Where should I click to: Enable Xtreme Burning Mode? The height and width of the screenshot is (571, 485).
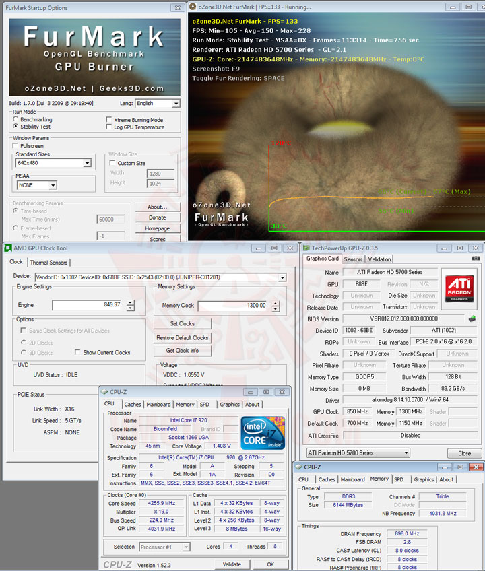pos(108,119)
